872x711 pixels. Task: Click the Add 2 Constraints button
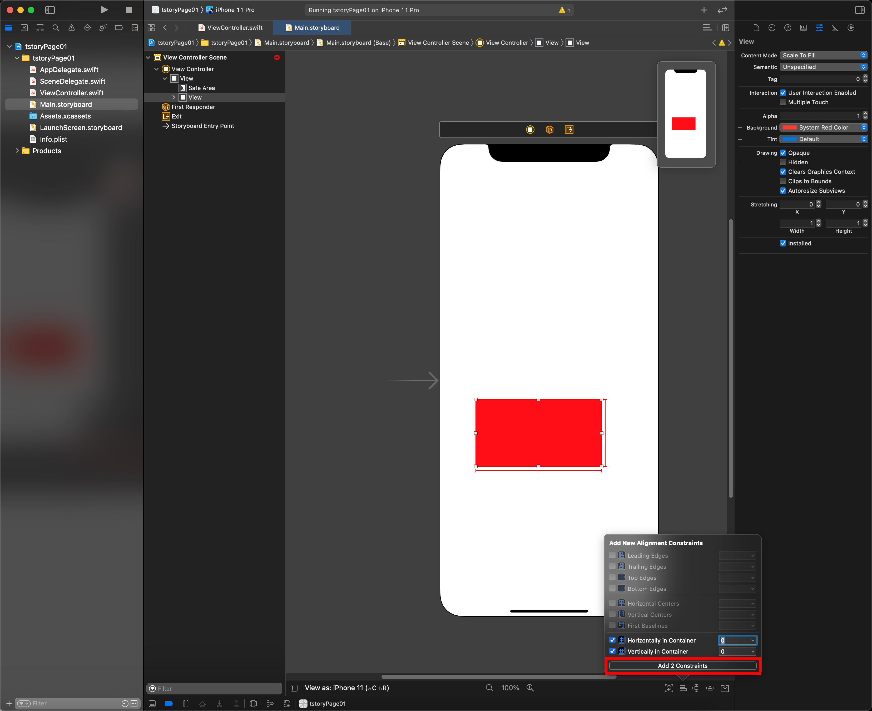click(682, 665)
